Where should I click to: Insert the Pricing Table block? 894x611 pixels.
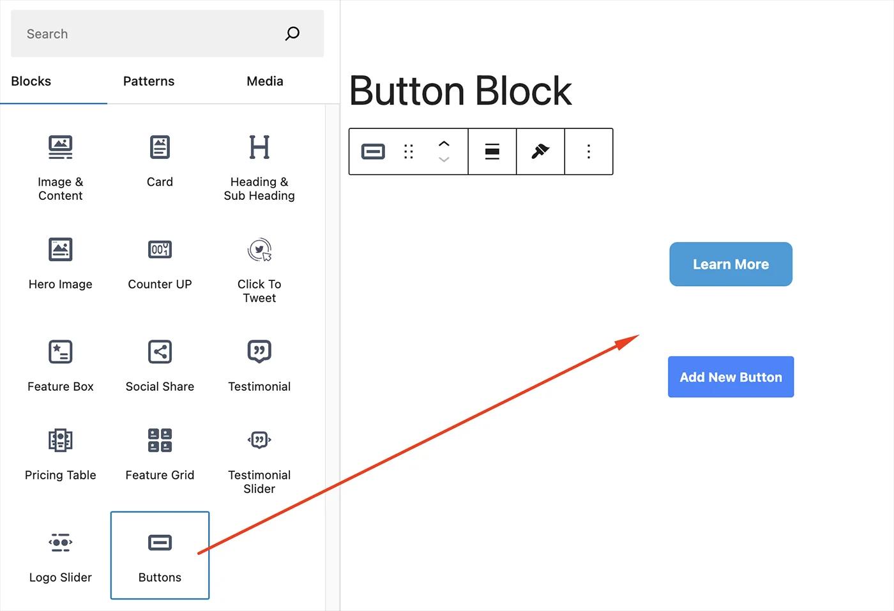click(60, 453)
